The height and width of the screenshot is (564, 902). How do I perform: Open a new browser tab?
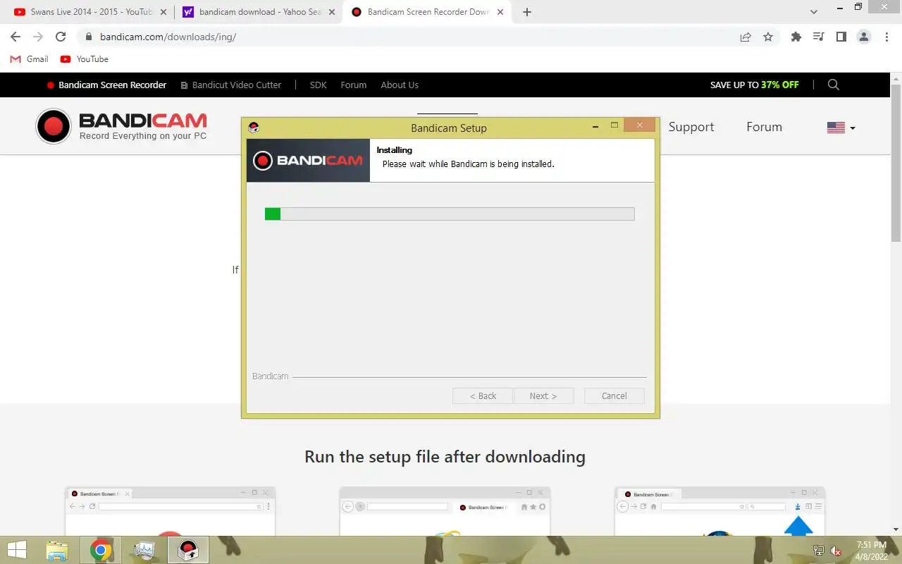tap(527, 12)
